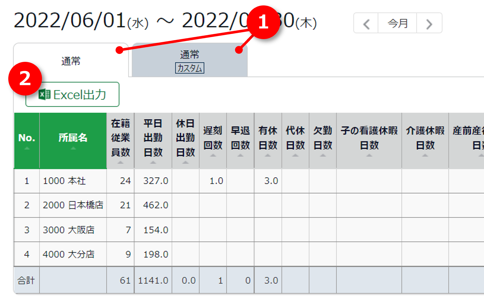Screen dimensions: 484x302
Task: Sort by 代休日数 column
Action: [x=295, y=141]
